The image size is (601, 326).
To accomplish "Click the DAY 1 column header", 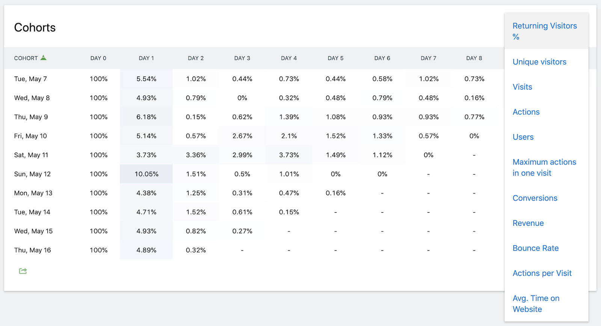I will [146, 58].
